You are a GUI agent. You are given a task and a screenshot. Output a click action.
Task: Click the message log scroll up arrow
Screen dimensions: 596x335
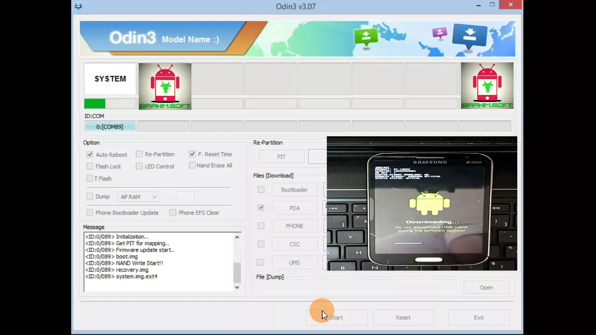coord(237,237)
